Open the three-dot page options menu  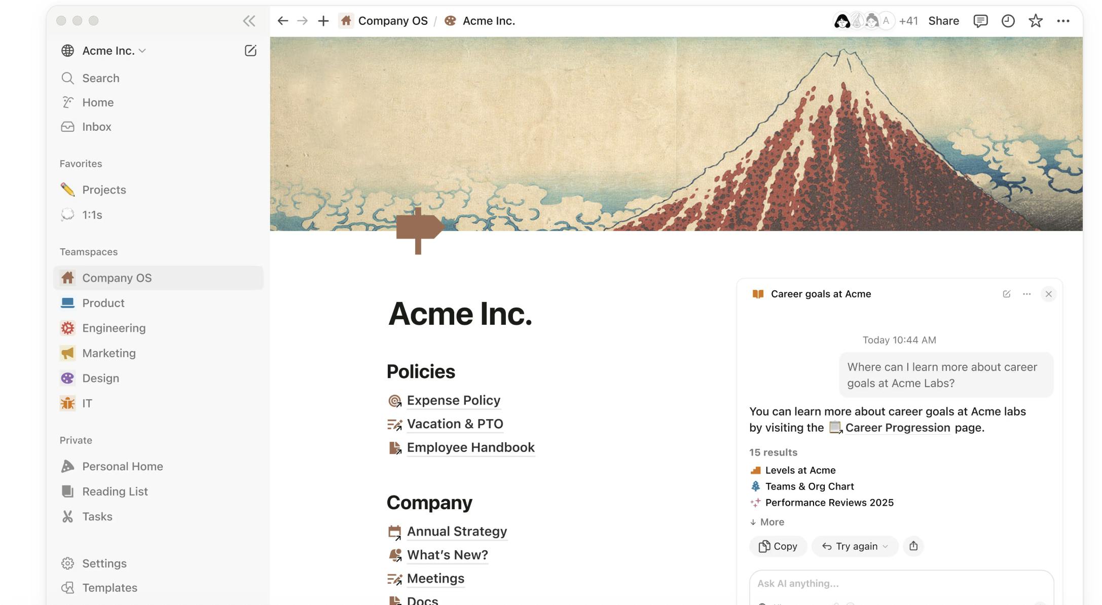click(x=1063, y=21)
